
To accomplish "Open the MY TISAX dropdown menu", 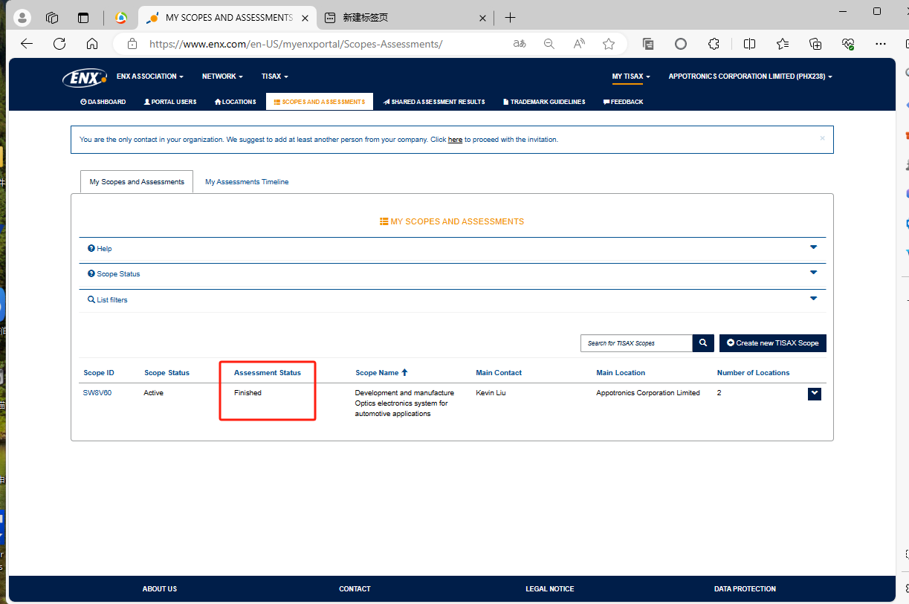I will point(631,77).
